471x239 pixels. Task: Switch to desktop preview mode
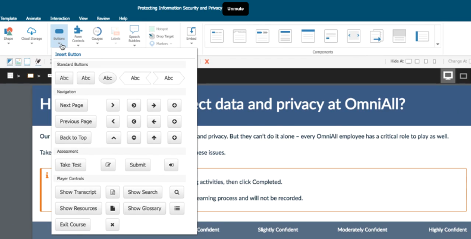click(x=448, y=76)
